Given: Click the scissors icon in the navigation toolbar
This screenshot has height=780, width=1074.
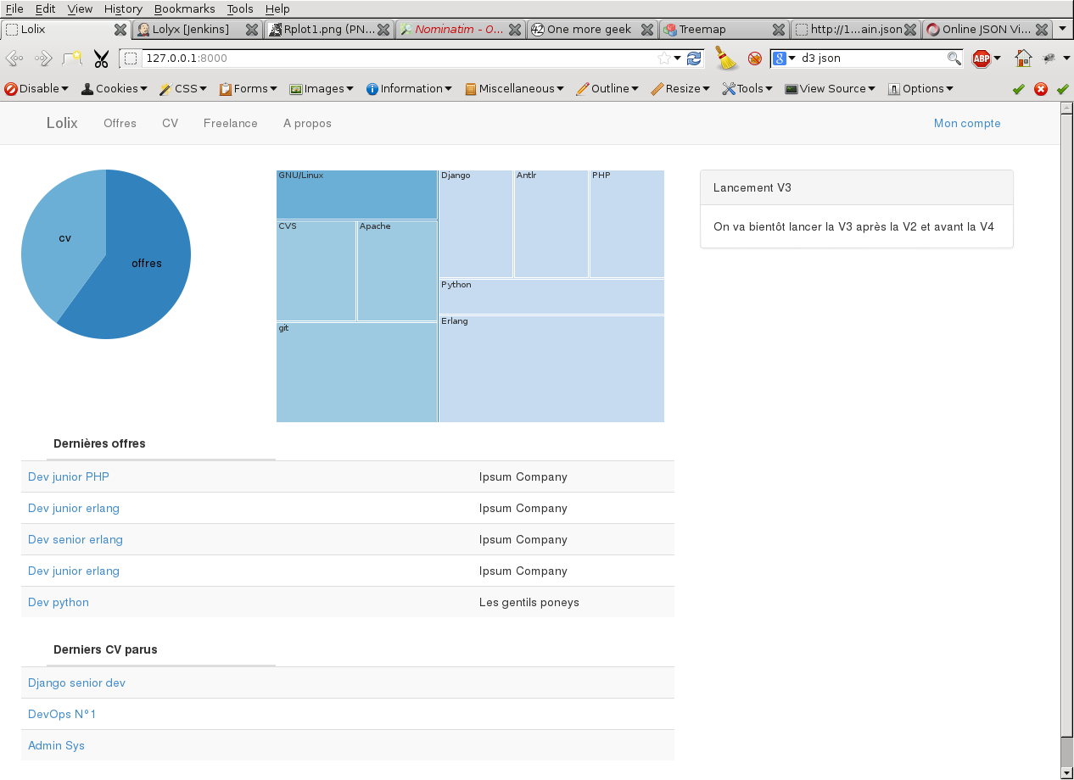Looking at the screenshot, I should coord(101,58).
